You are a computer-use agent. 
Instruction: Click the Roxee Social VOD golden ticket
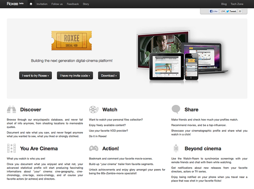[72, 41]
